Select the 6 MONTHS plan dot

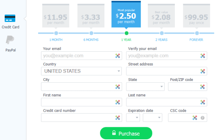tap(91, 33)
